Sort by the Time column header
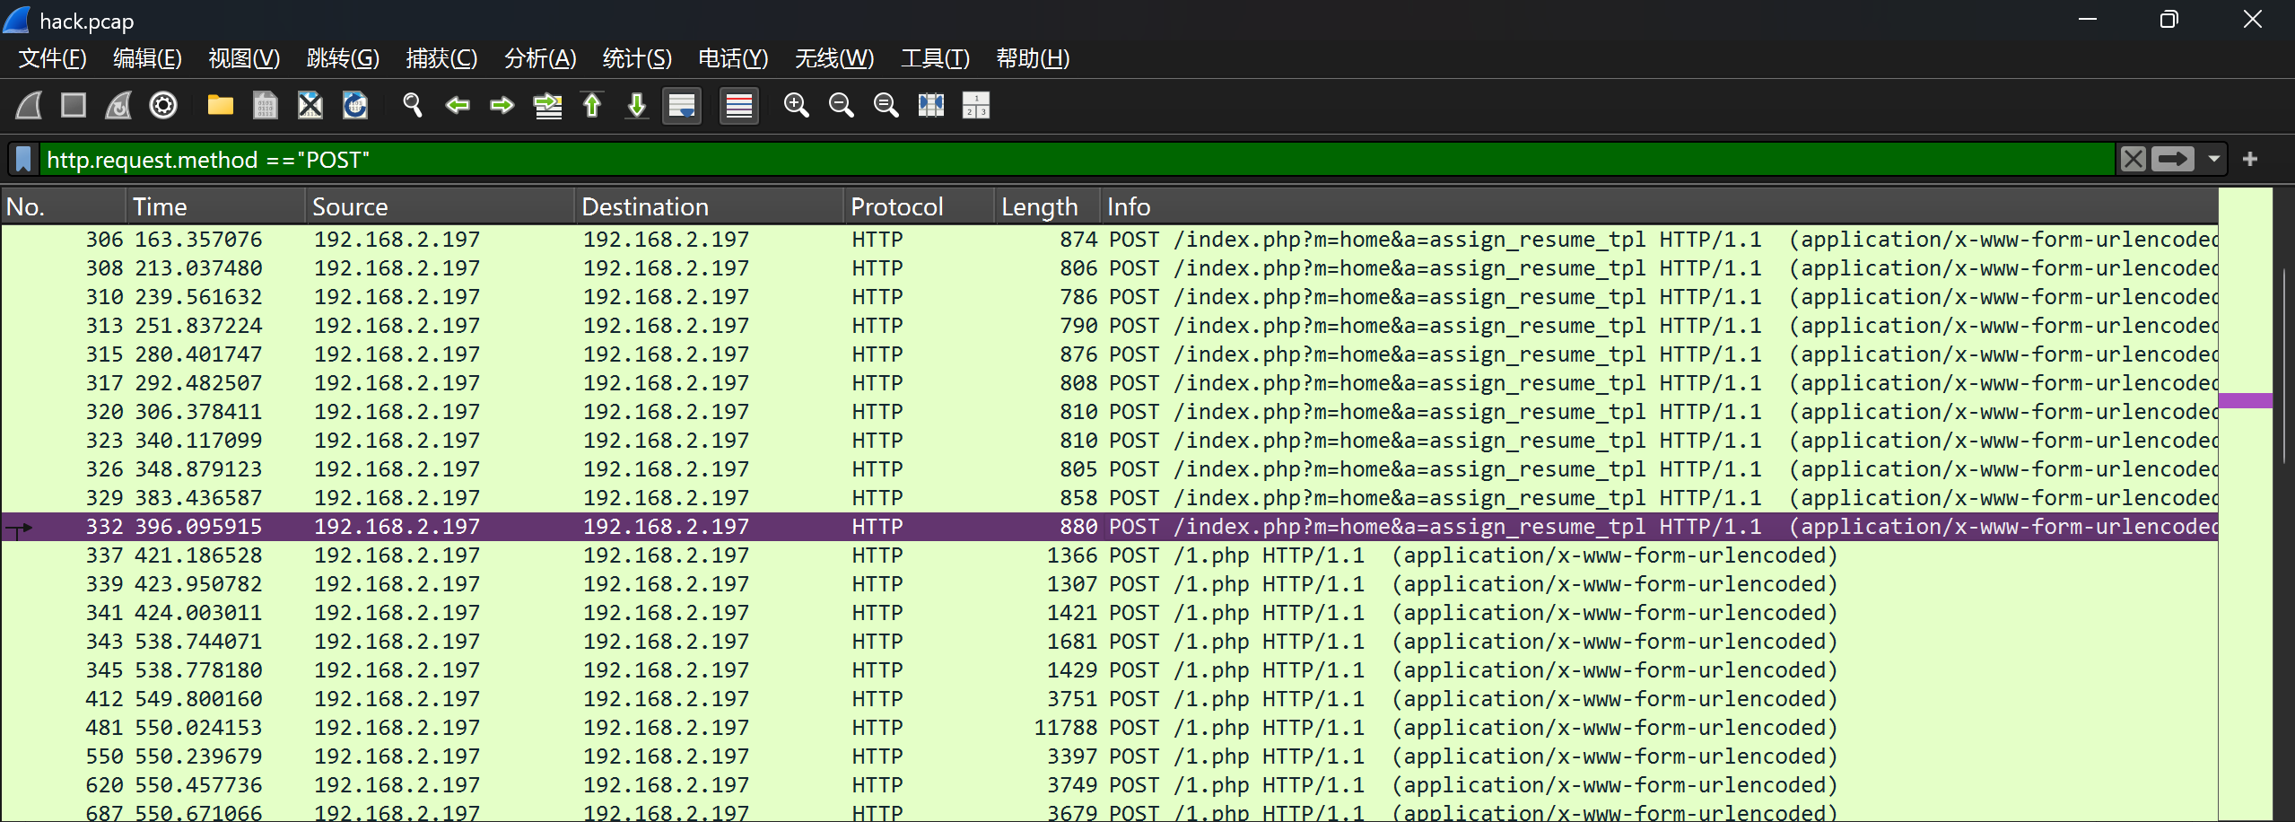The width and height of the screenshot is (2295, 822). pos(215,207)
